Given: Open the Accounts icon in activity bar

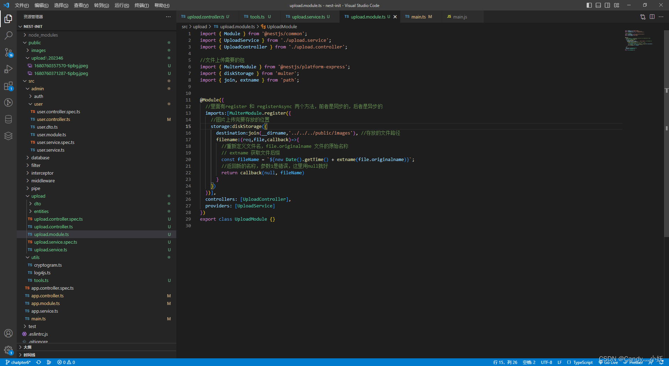Looking at the screenshot, I should (x=8, y=333).
